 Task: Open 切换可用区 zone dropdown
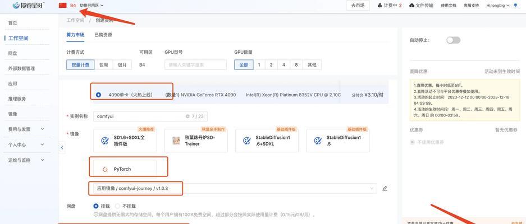tap(92, 6)
